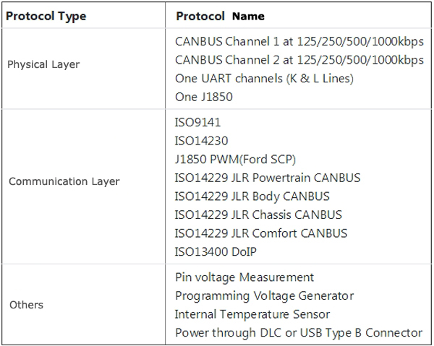Click ISO14229 JLR Powertrain CANBUS
Viewport: 434px width, 346px height.
(268, 178)
